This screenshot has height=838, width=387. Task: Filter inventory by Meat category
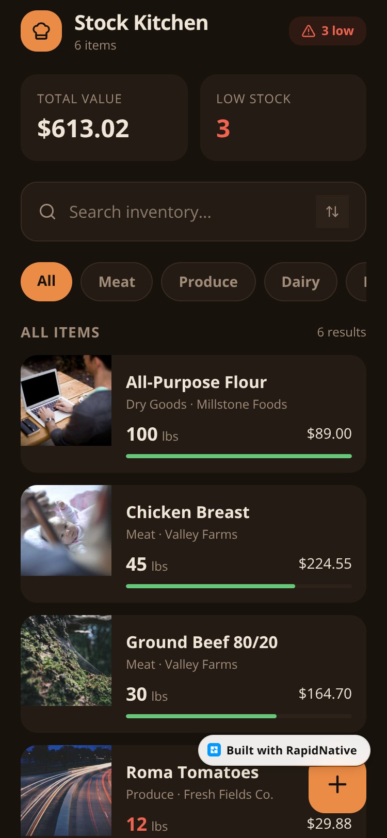point(117,282)
